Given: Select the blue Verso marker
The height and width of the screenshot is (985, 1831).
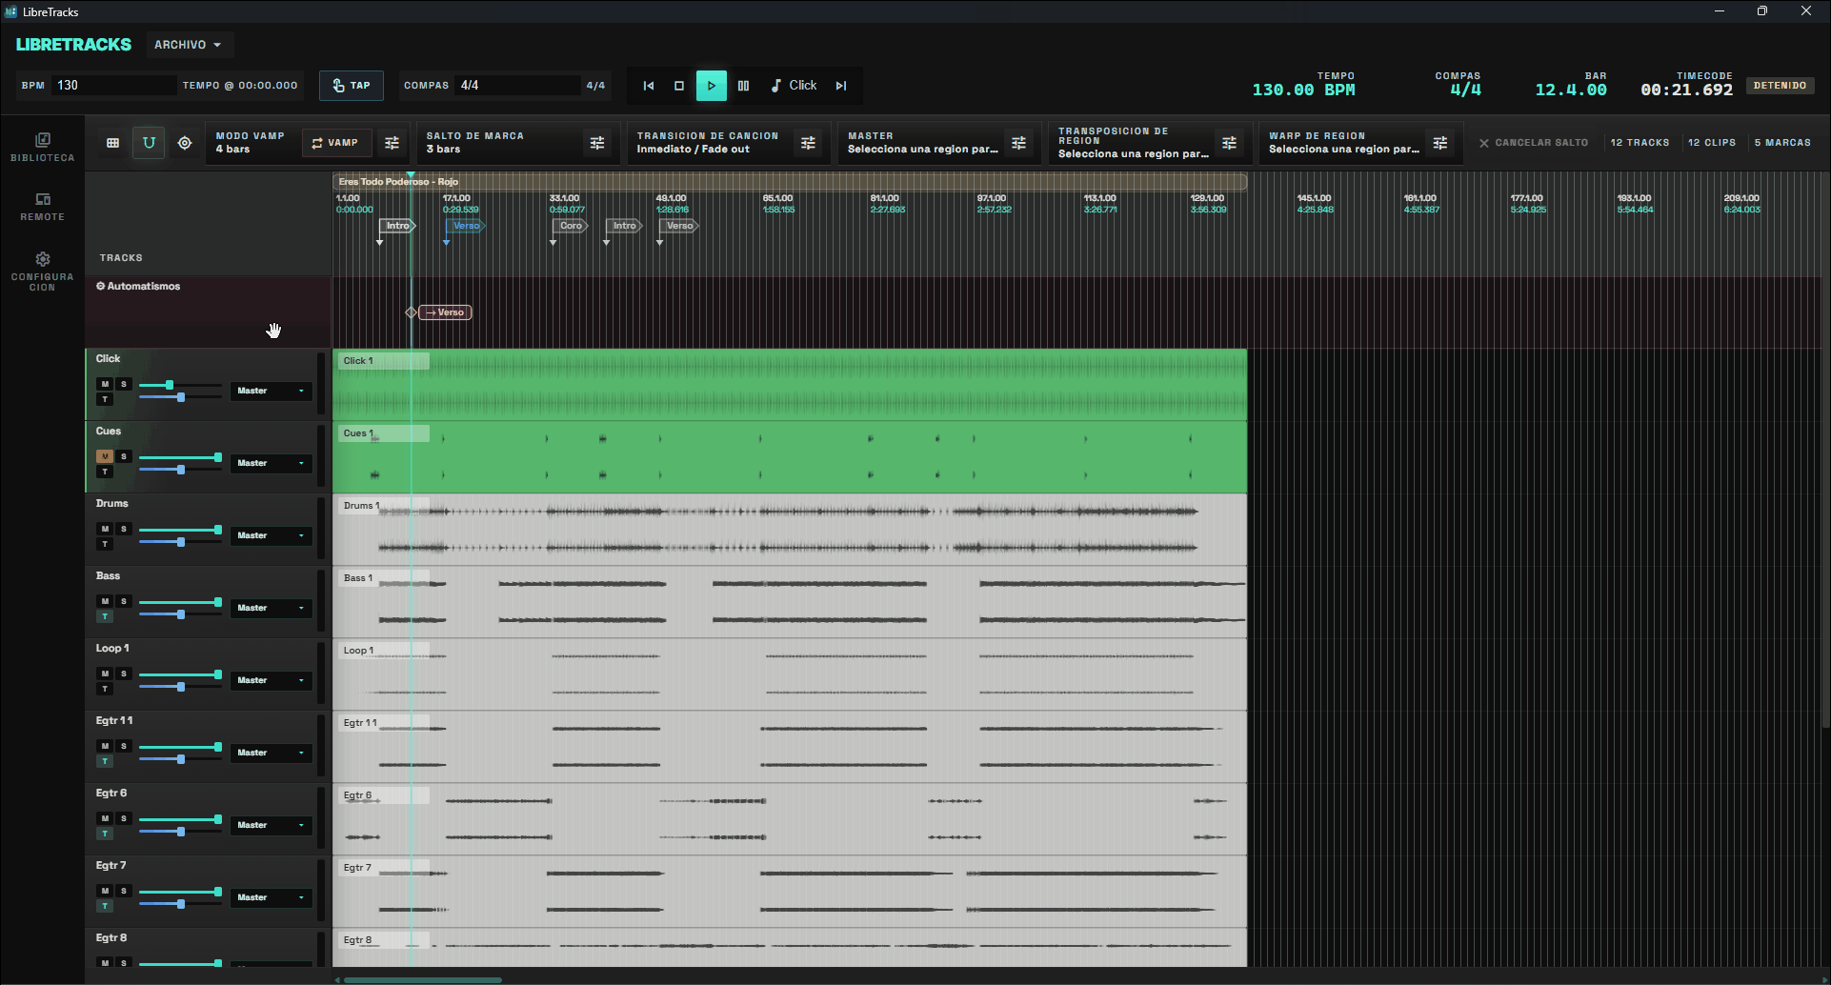Looking at the screenshot, I should click(466, 226).
